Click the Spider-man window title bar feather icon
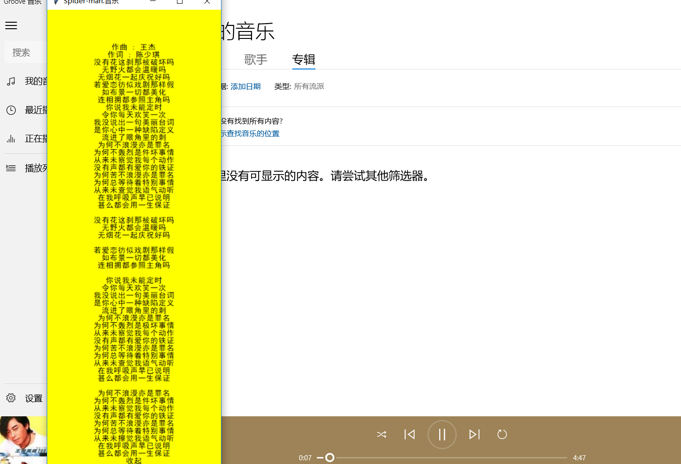Viewport: 681px width, 464px height. pos(56,2)
